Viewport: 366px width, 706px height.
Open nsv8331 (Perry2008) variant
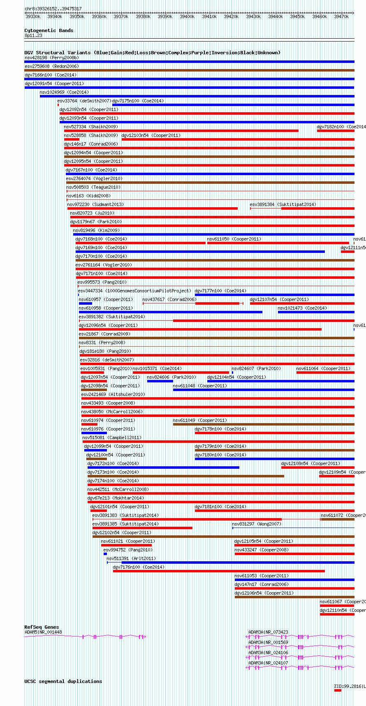pos(102,343)
